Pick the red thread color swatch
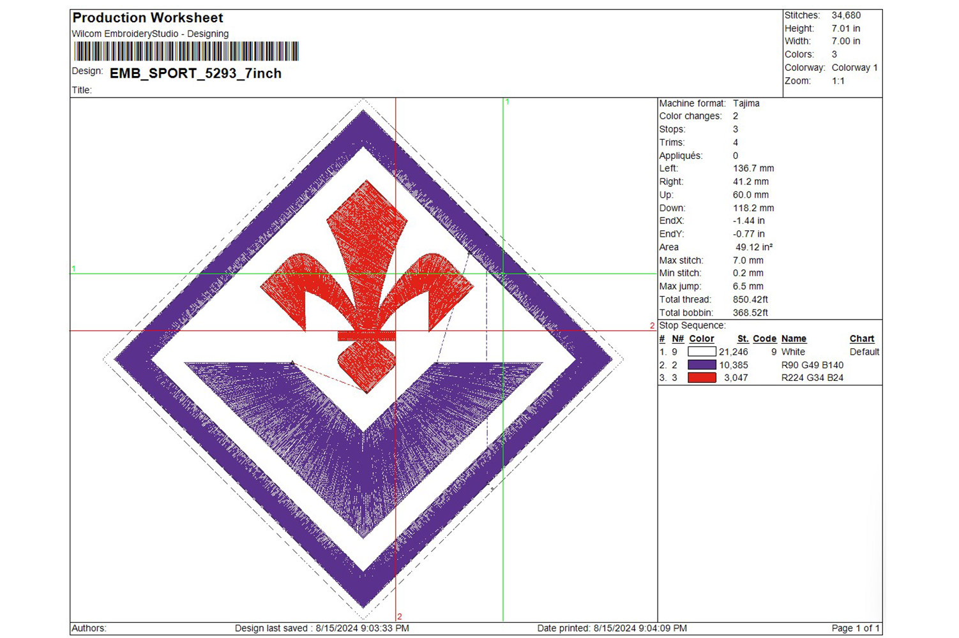Viewport: 959px width, 638px height. (x=701, y=378)
